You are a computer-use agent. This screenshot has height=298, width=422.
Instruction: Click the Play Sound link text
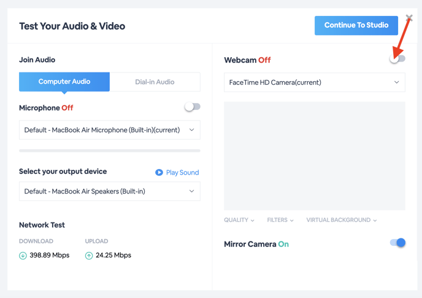point(182,172)
